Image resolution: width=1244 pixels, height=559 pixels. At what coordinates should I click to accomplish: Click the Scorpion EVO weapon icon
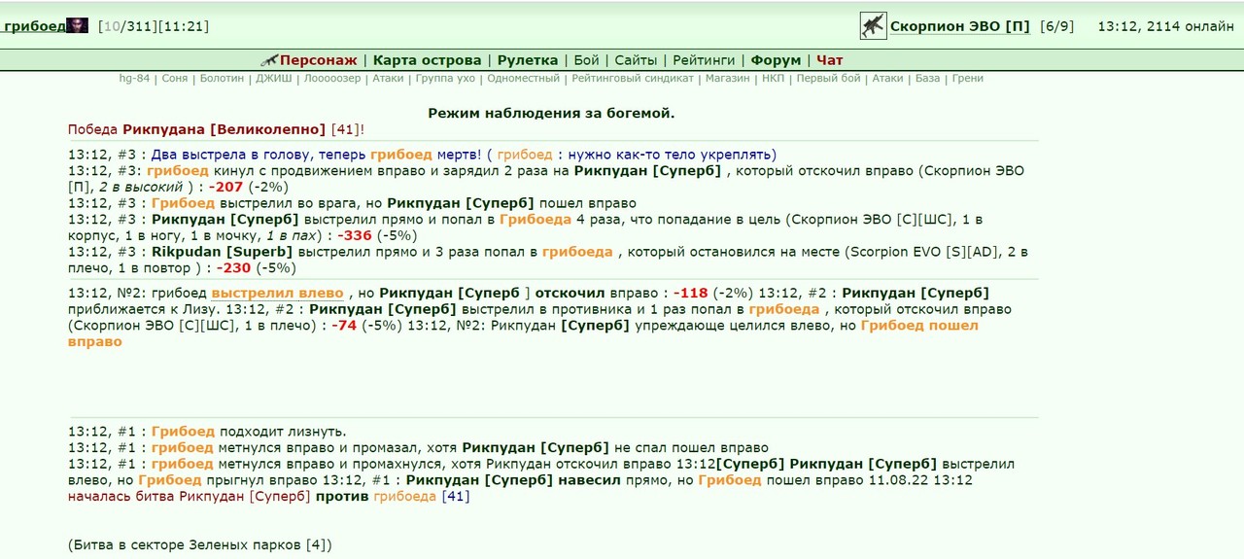click(x=873, y=26)
